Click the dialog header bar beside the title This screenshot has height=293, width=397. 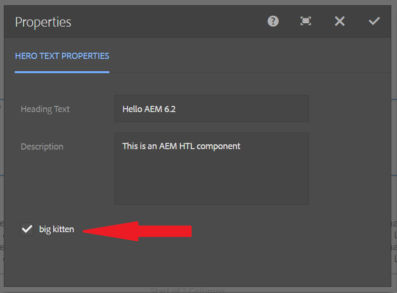pyautogui.click(x=166, y=22)
